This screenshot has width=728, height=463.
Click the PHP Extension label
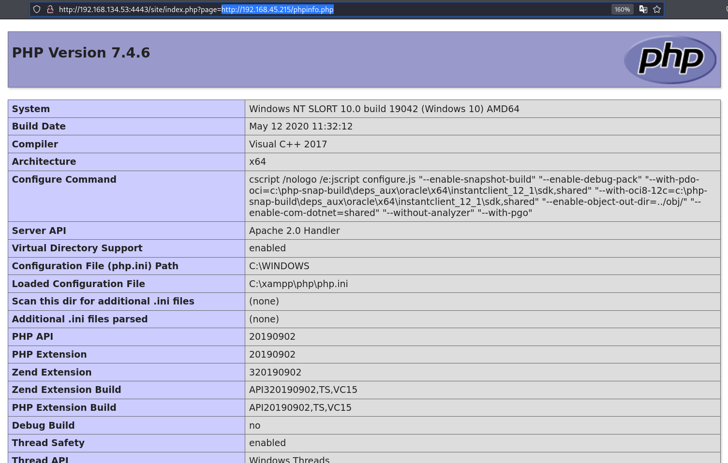coord(49,354)
